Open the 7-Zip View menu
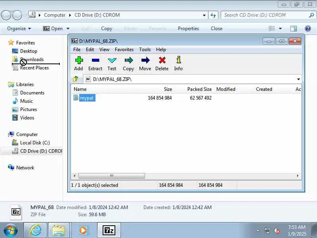 coord(104,49)
